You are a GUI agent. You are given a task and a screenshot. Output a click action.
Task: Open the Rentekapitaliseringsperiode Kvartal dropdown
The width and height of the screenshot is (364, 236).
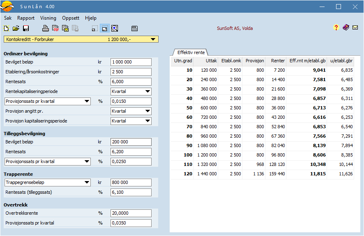click(x=147, y=91)
